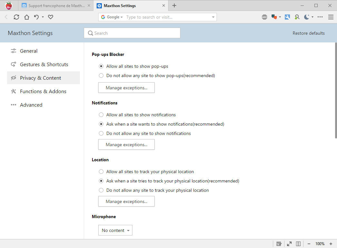Click the magnifier icon in settings search
Screen dimensions: 337x248
[x=91, y=33]
